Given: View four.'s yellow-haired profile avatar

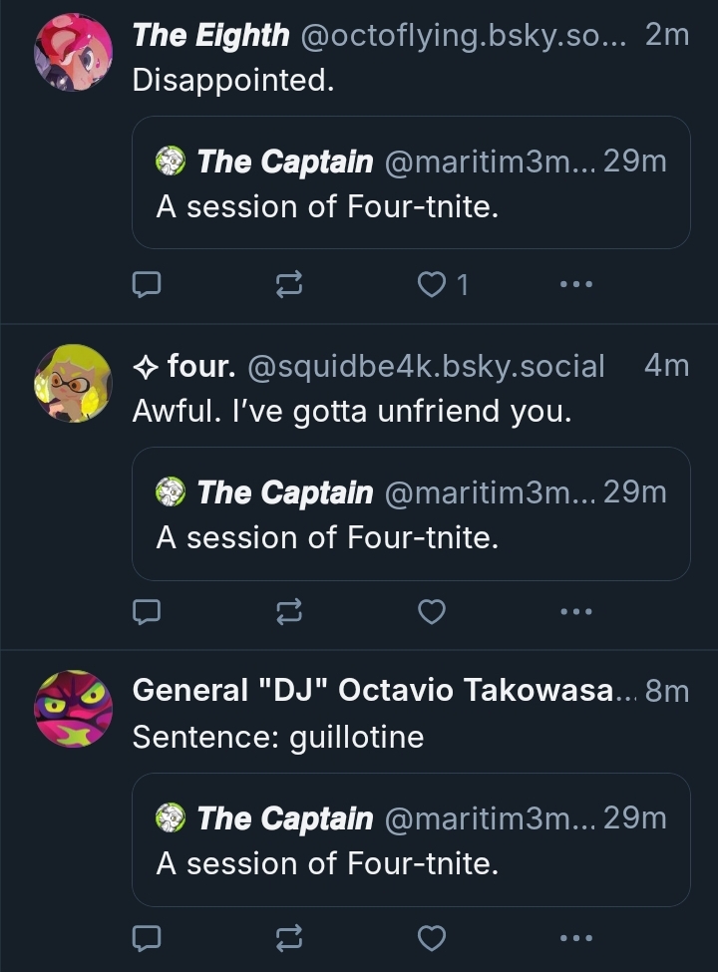Looking at the screenshot, I should 73,383.
